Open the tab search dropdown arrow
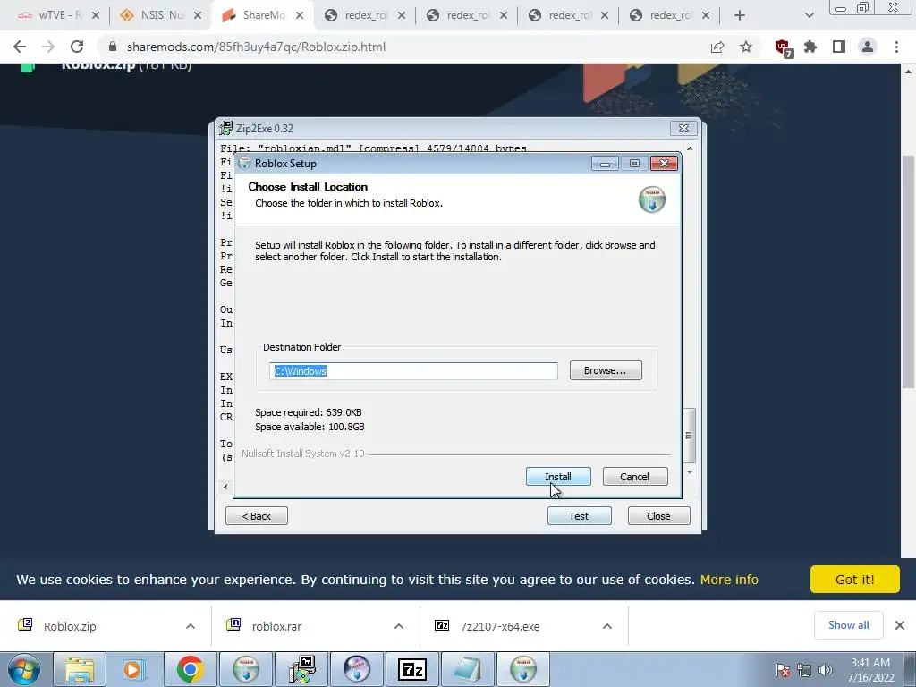916x687 pixels. [x=809, y=15]
